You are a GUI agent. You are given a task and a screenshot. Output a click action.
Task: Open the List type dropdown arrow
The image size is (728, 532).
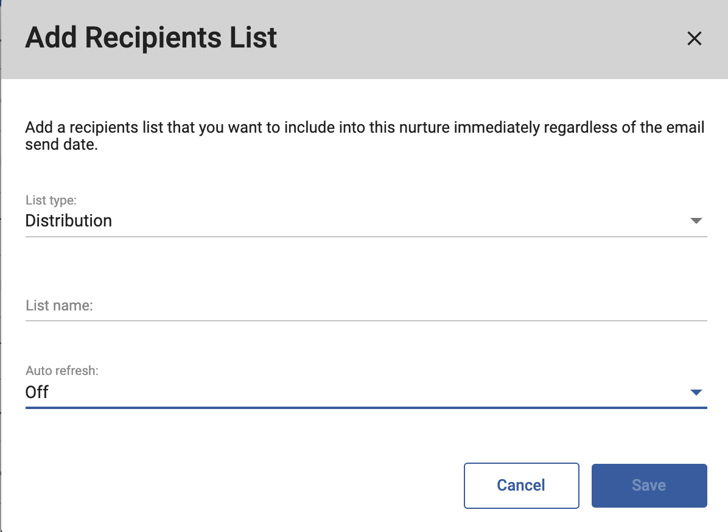coord(696,220)
